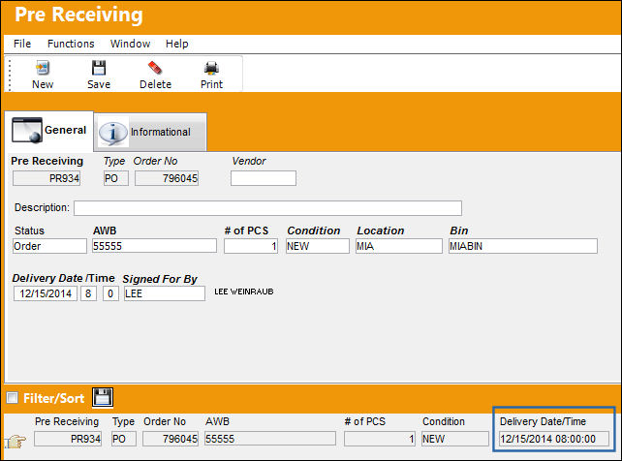Open the Functions menu
The height and width of the screenshot is (461, 622).
(x=71, y=44)
